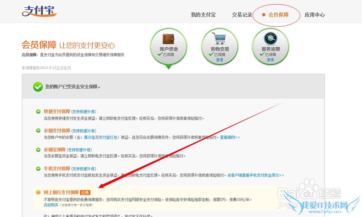Screen dimensions: 362x217
Task: Open the 查看细则>> link
Action: click(230, 137)
